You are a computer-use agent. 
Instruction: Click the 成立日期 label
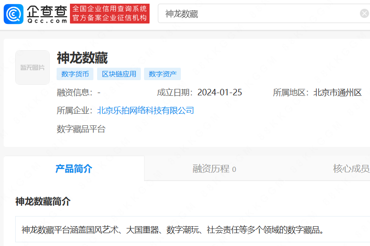175,93
